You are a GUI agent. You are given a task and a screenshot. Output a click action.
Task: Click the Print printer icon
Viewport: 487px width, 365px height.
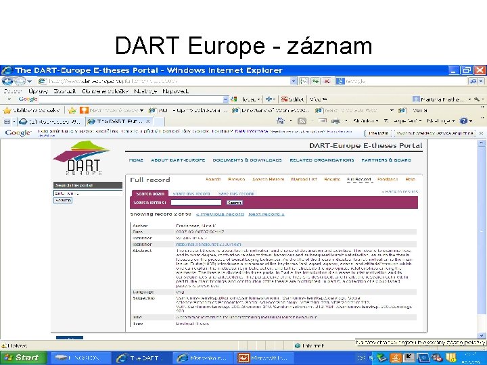tap(335, 121)
